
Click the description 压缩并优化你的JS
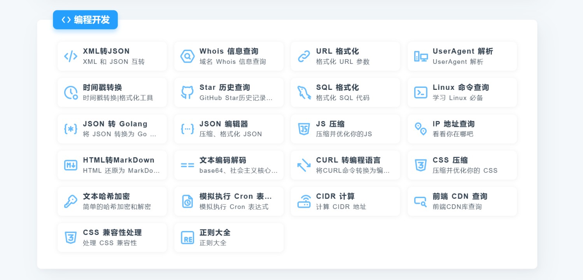pos(344,134)
